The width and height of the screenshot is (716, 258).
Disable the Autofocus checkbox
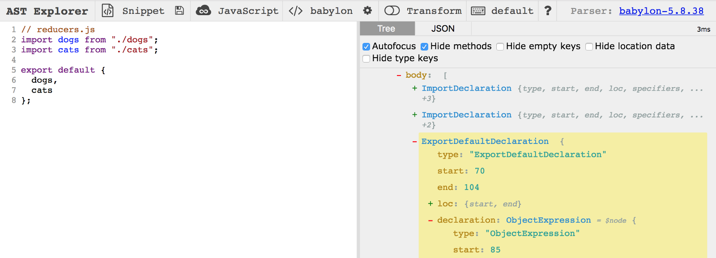coord(367,47)
